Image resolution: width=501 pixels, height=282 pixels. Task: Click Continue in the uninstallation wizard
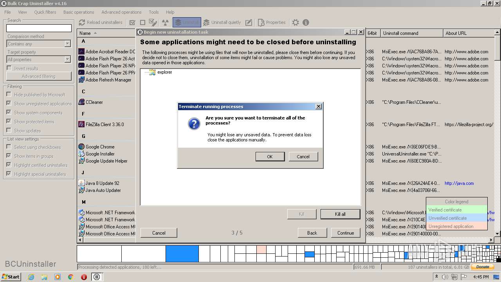pos(346,233)
